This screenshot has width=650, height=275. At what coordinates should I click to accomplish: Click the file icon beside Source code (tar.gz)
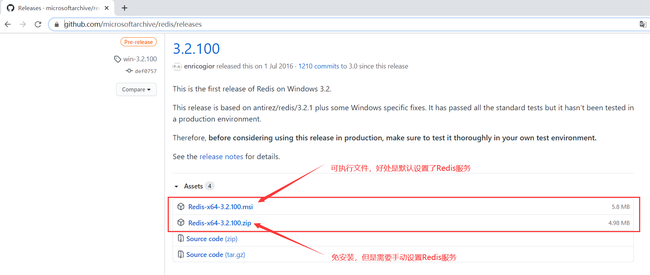coord(181,255)
